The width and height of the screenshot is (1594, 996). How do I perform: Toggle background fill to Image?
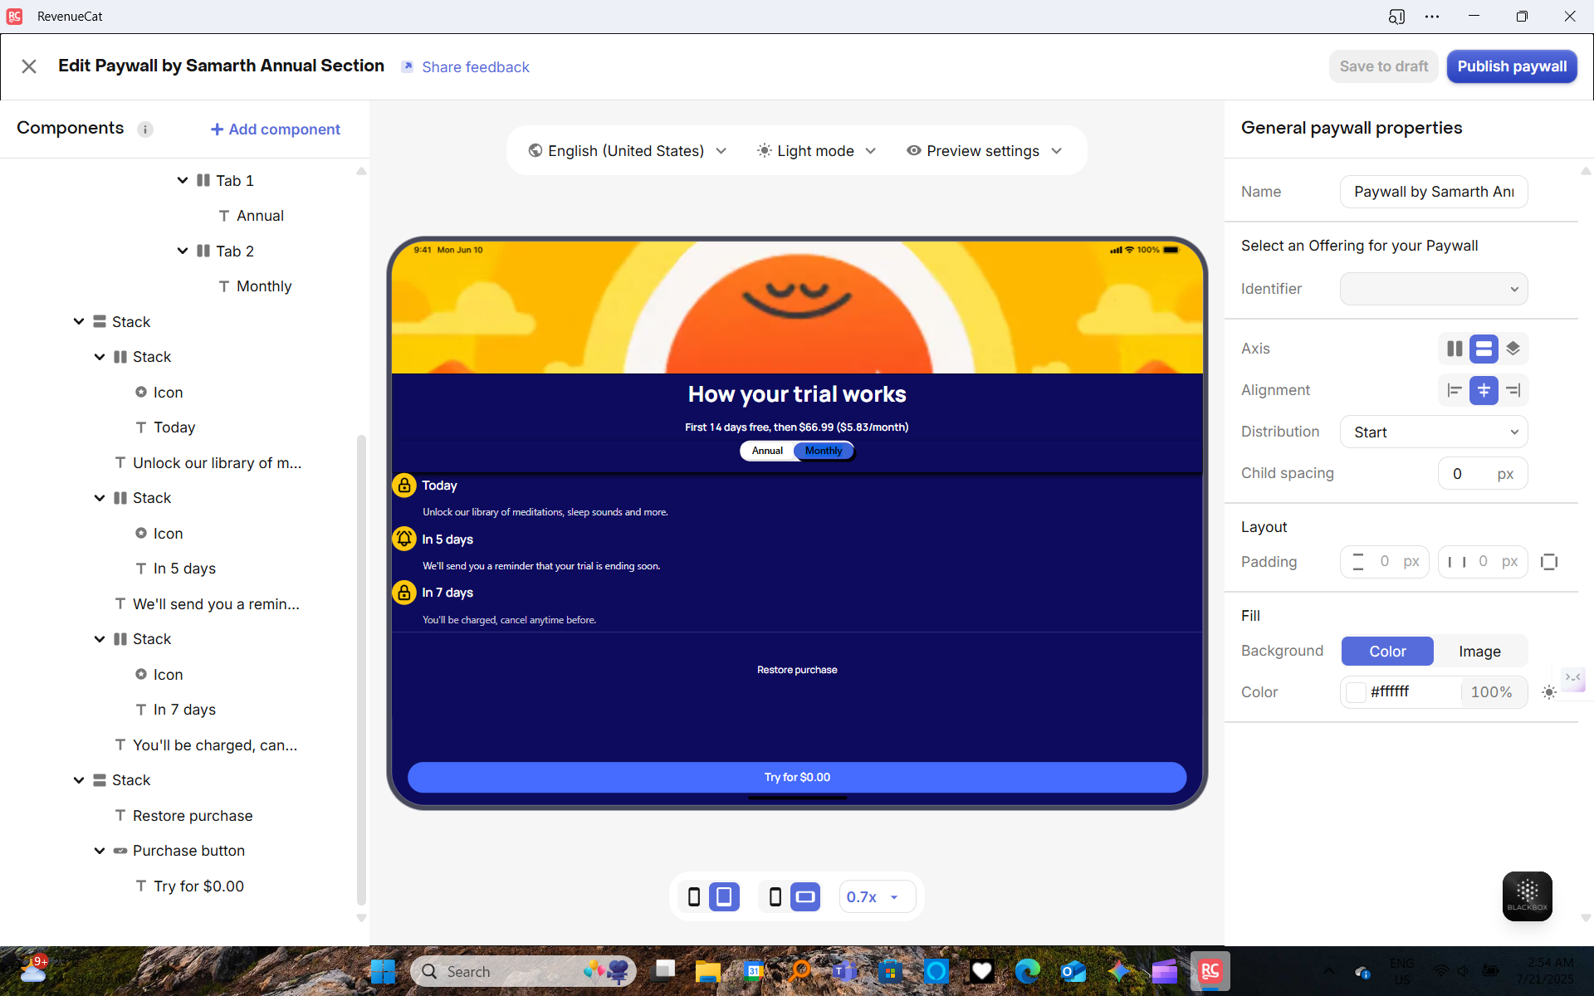[x=1479, y=652]
